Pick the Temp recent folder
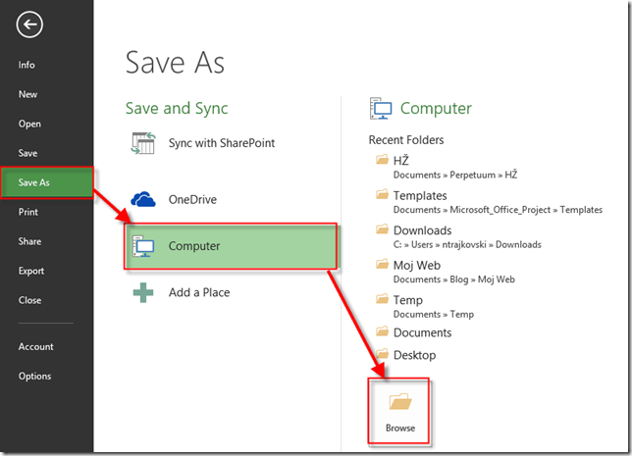This screenshot has height=456, width=632. (x=407, y=300)
